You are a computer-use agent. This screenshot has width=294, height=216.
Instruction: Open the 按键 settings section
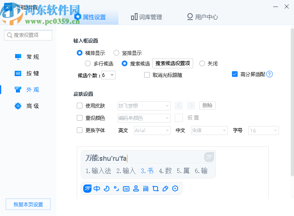click(27, 73)
